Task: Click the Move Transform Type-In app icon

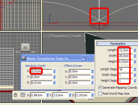Action: (24, 58)
